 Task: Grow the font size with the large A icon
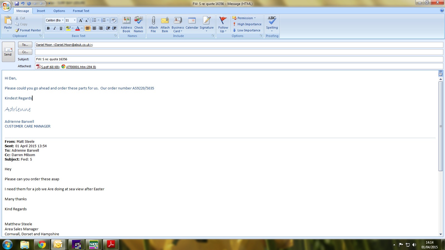[x=80, y=20]
